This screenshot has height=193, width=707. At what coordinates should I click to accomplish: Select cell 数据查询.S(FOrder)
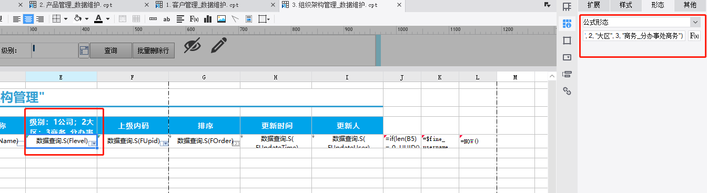click(x=204, y=141)
